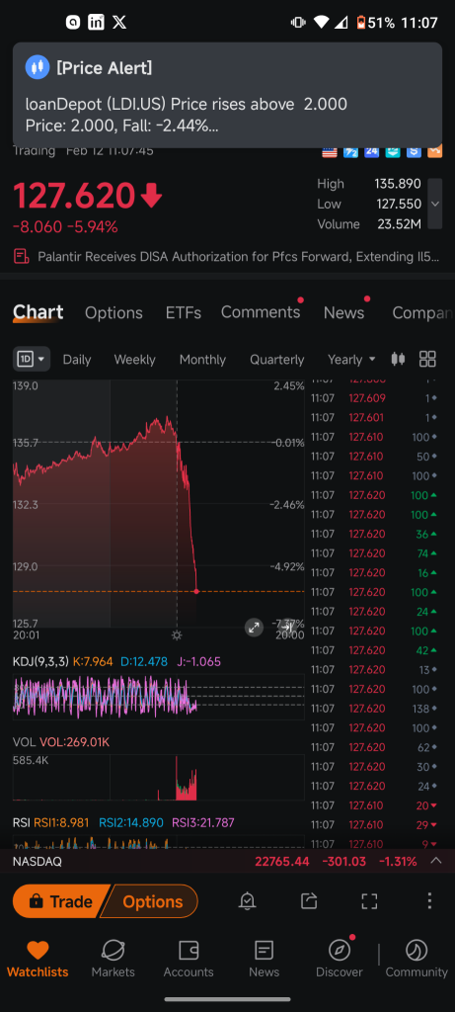Tap the tick row with volume 74

click(x=374, y=553)
